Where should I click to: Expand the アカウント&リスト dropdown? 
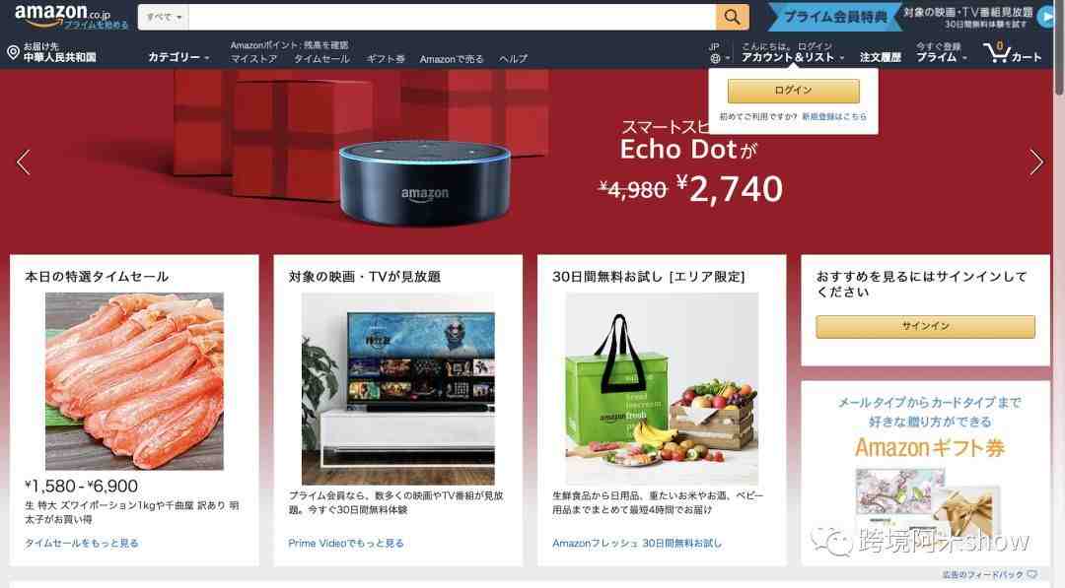pyautogui.click(x=793, y=58)
